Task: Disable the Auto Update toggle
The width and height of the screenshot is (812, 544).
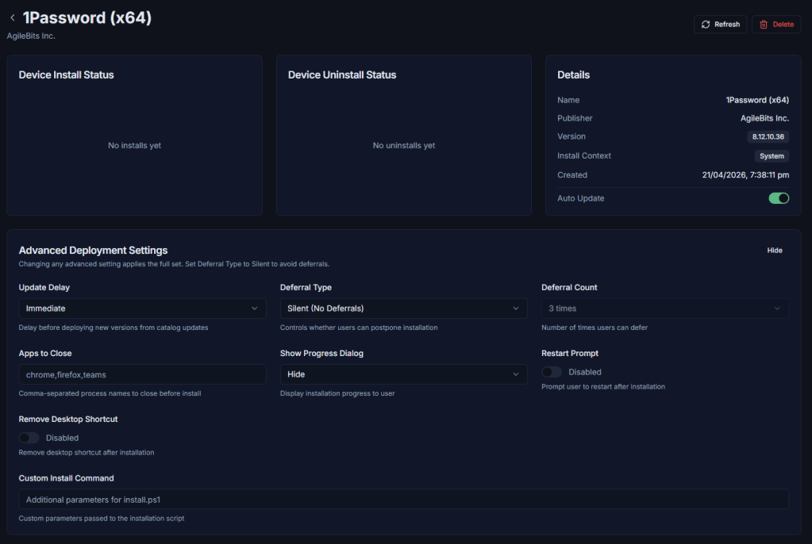Action: pos(778,198)
